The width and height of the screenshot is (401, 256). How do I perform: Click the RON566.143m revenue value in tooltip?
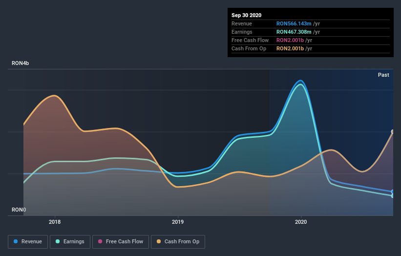(x=294, y=23)
